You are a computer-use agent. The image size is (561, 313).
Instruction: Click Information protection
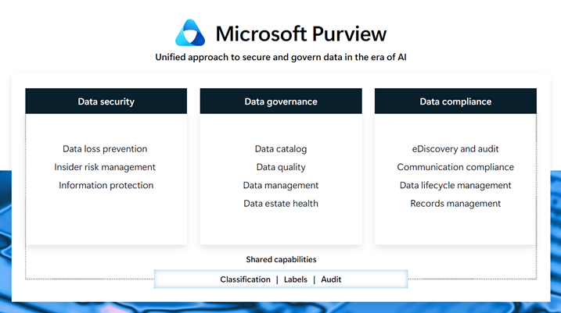pos(106,186)
